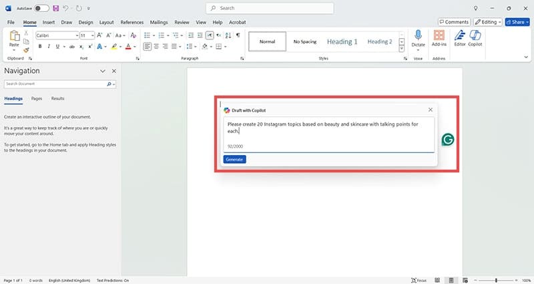Screen dimensions: 534x284
Task: Click the Grammarly G icon
Action: pyautogui.click(x=448, y=140)
